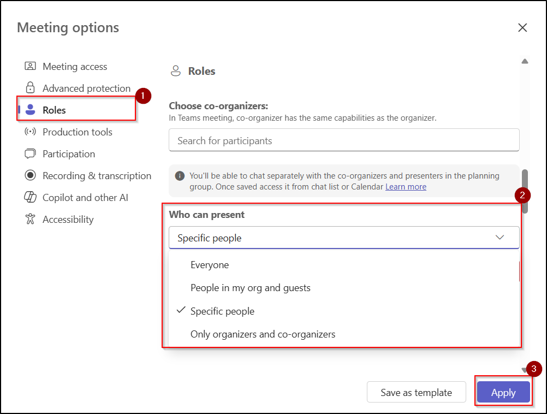Screen dimensions: 547x414
Task: Click the Copilot and other AI icon
Action: pos(31,197)
